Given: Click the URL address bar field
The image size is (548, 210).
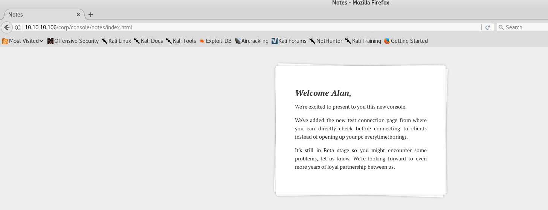Looking at the screenshot, I should coord(264,27).
